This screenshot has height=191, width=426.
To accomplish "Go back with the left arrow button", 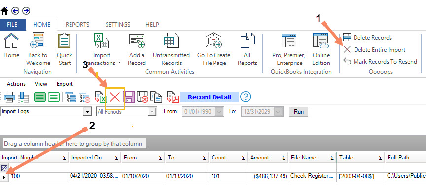I will coord(15,11).
